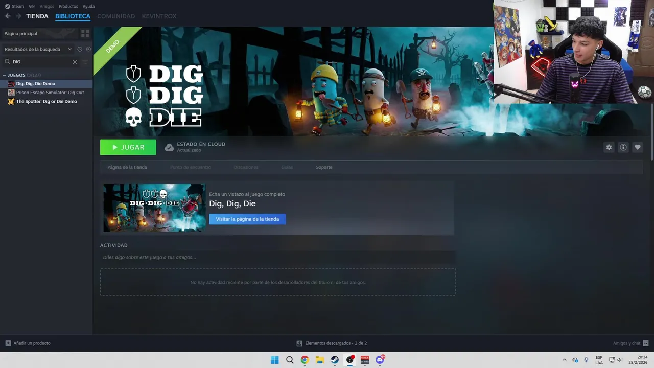This screenshot has width=654, height=368.
Task: Open the Soporte link
Action: coord(324,167)
